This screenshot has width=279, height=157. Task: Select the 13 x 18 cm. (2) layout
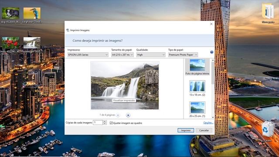tap(197, 88)
